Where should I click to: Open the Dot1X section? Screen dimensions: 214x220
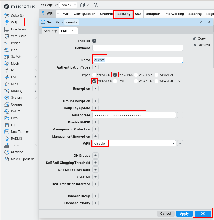(x=12, y=111)
